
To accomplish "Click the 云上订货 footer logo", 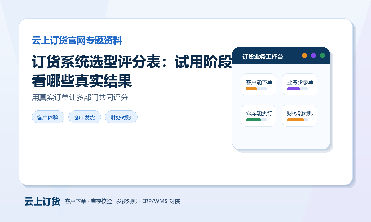I will coord(42,201).
